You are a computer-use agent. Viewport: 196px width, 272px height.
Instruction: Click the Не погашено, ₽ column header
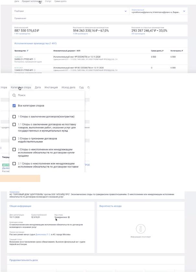(177, 51)
